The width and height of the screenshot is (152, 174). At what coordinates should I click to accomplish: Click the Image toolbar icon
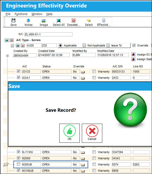pos(44,22)
